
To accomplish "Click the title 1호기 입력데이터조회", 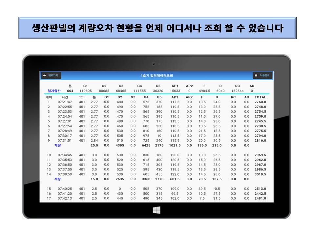I will (x=157, y=76).
